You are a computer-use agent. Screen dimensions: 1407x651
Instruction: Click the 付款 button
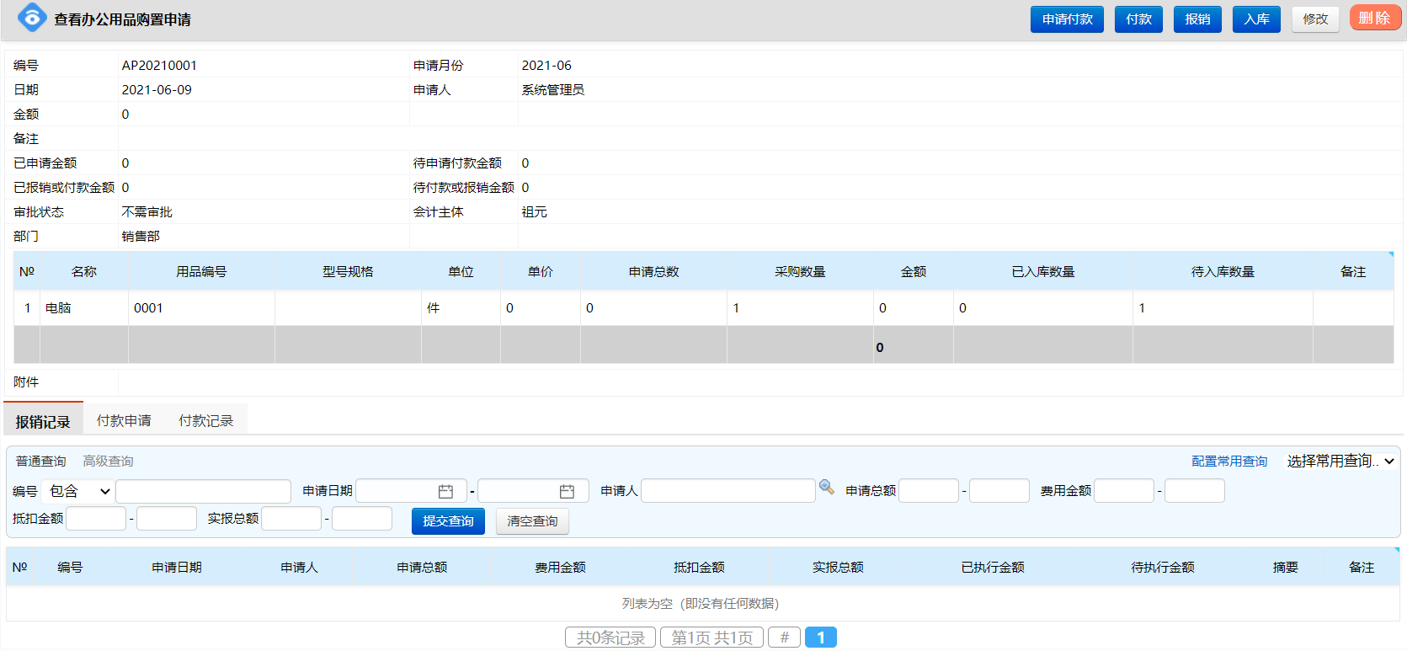click(1138, 19)
